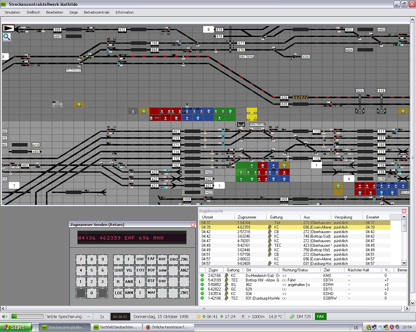Tap the digit 7 key on the keypad
Image resolution: width=416 pixels, height=332 pixels.
(81, 259)
